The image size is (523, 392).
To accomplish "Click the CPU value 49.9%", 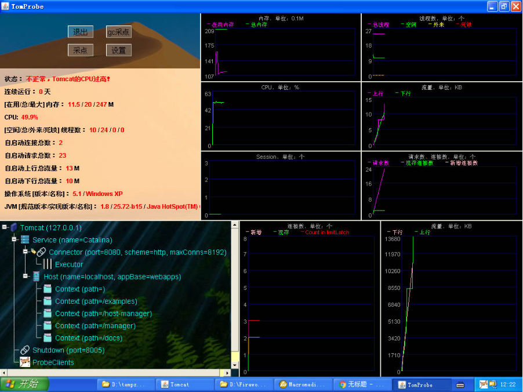I will [30, 117].
